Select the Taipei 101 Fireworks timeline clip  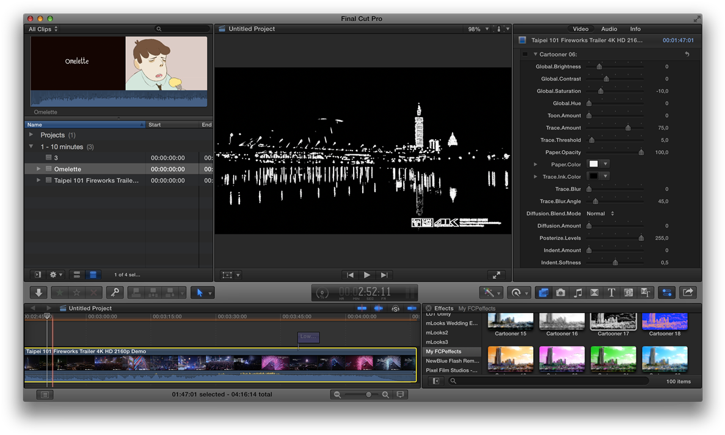point(220,365)
